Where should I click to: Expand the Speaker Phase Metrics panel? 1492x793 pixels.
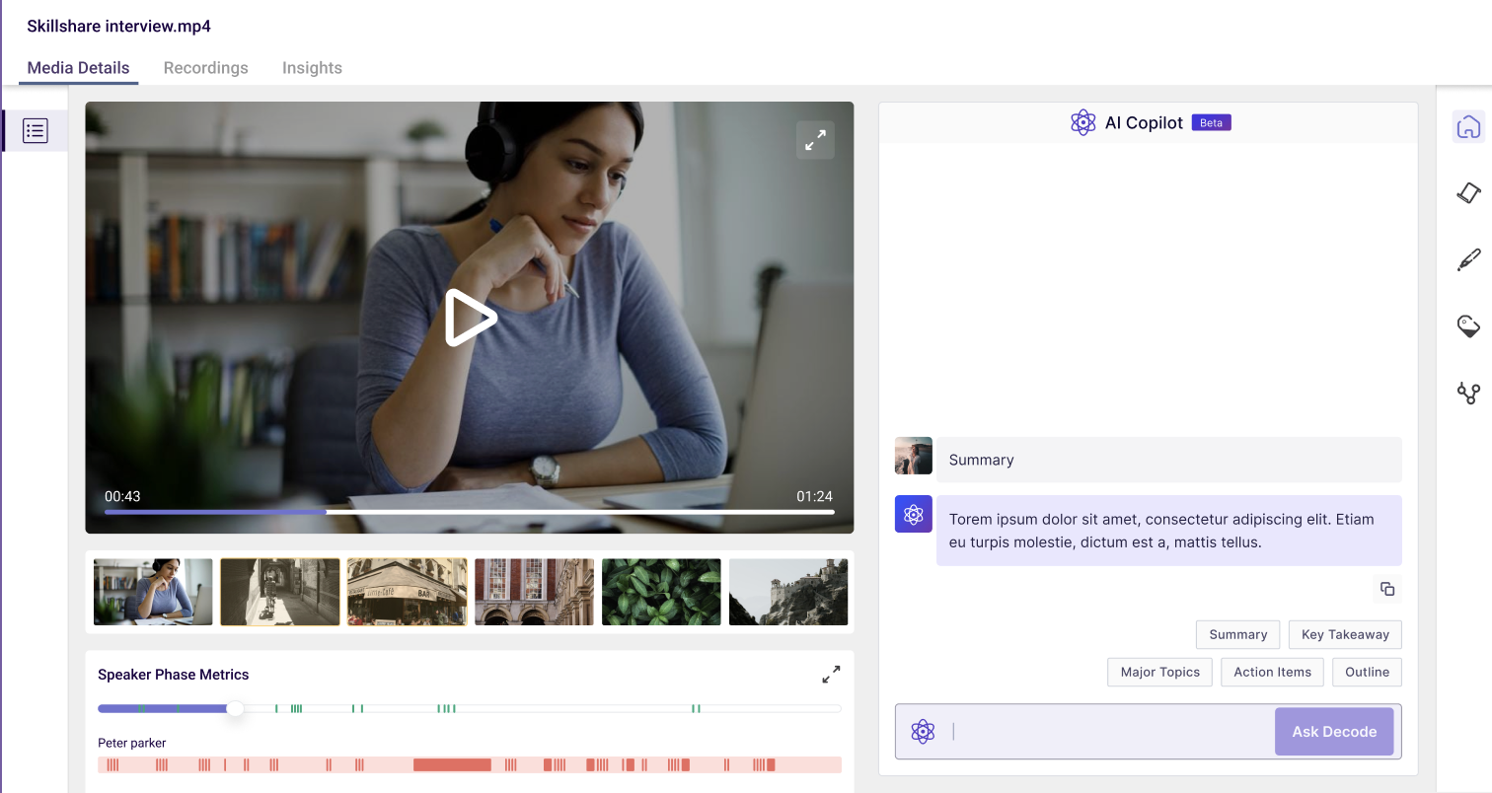pos(831,675)
